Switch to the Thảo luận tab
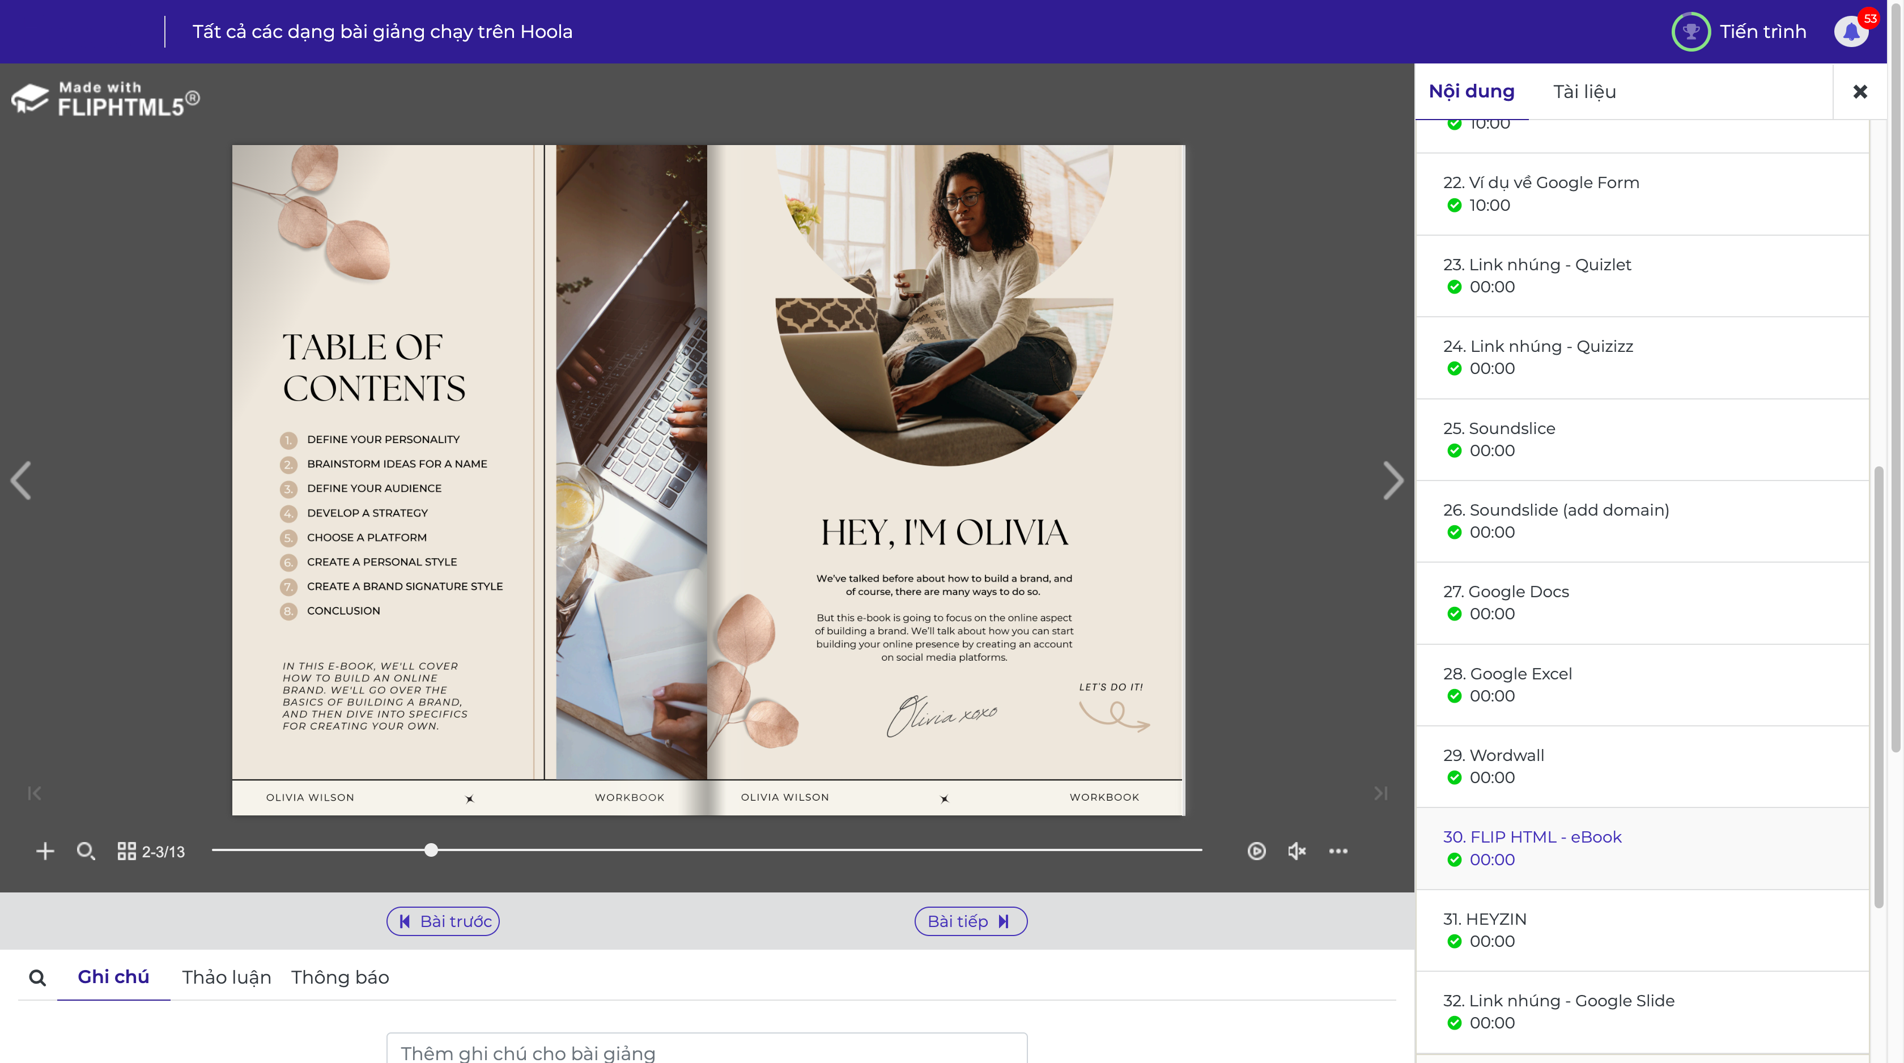This screenshot has width=1904, height=1063. pos(226,976)
